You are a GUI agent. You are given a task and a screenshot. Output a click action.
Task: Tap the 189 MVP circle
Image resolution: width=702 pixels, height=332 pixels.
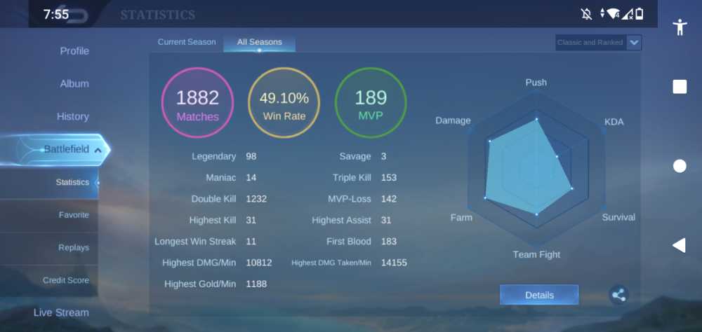tap(371, 104)
